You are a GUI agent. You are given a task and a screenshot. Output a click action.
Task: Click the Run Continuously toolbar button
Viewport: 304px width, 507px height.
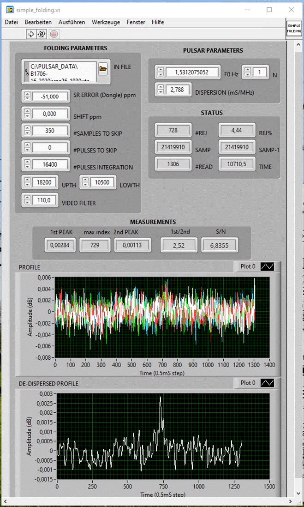(41, 34)
